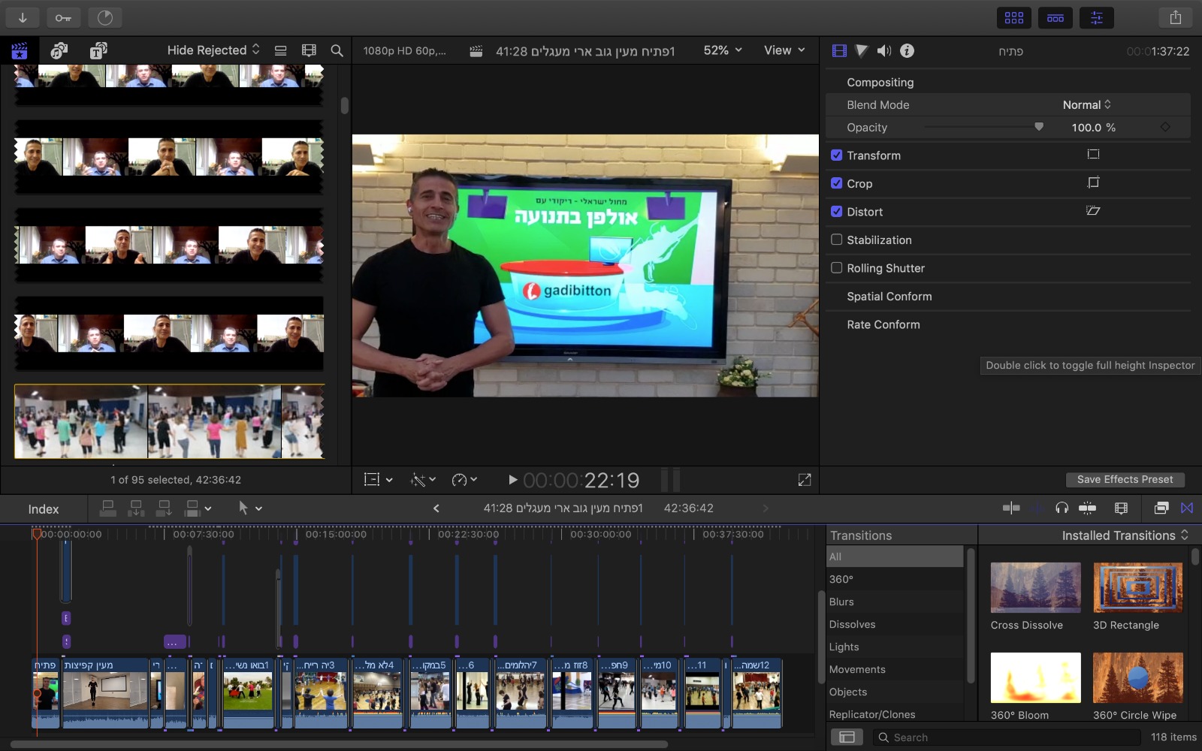Toggle the headphones audio skimming icon

point(1062,508)
